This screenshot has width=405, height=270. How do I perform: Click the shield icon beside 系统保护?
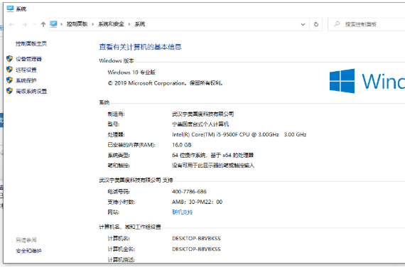[x=9, y=80]
